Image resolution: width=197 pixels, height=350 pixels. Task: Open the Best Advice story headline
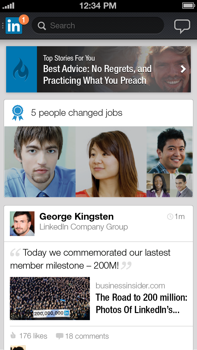[97, 75]
